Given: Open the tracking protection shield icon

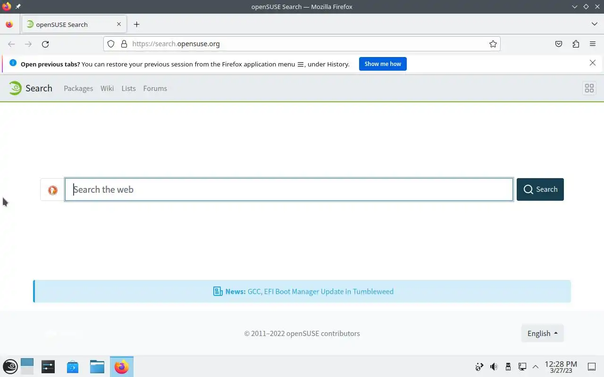Looking at the screenshot, I should tap(111, 44).
